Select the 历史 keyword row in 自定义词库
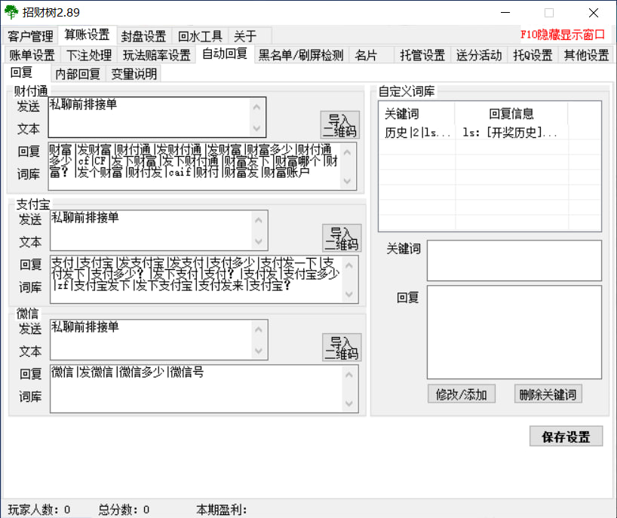 tap(416, 133)
